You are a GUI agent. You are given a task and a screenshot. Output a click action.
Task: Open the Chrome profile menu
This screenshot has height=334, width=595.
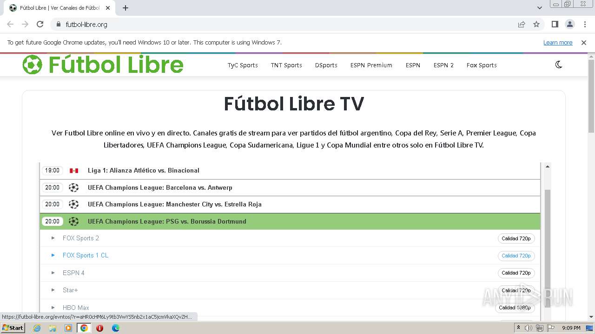pyautogui.click(x=570, y=24)
